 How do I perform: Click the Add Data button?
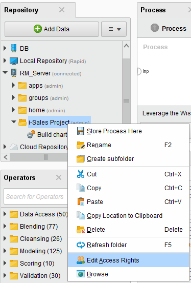(x=52, y=29)
